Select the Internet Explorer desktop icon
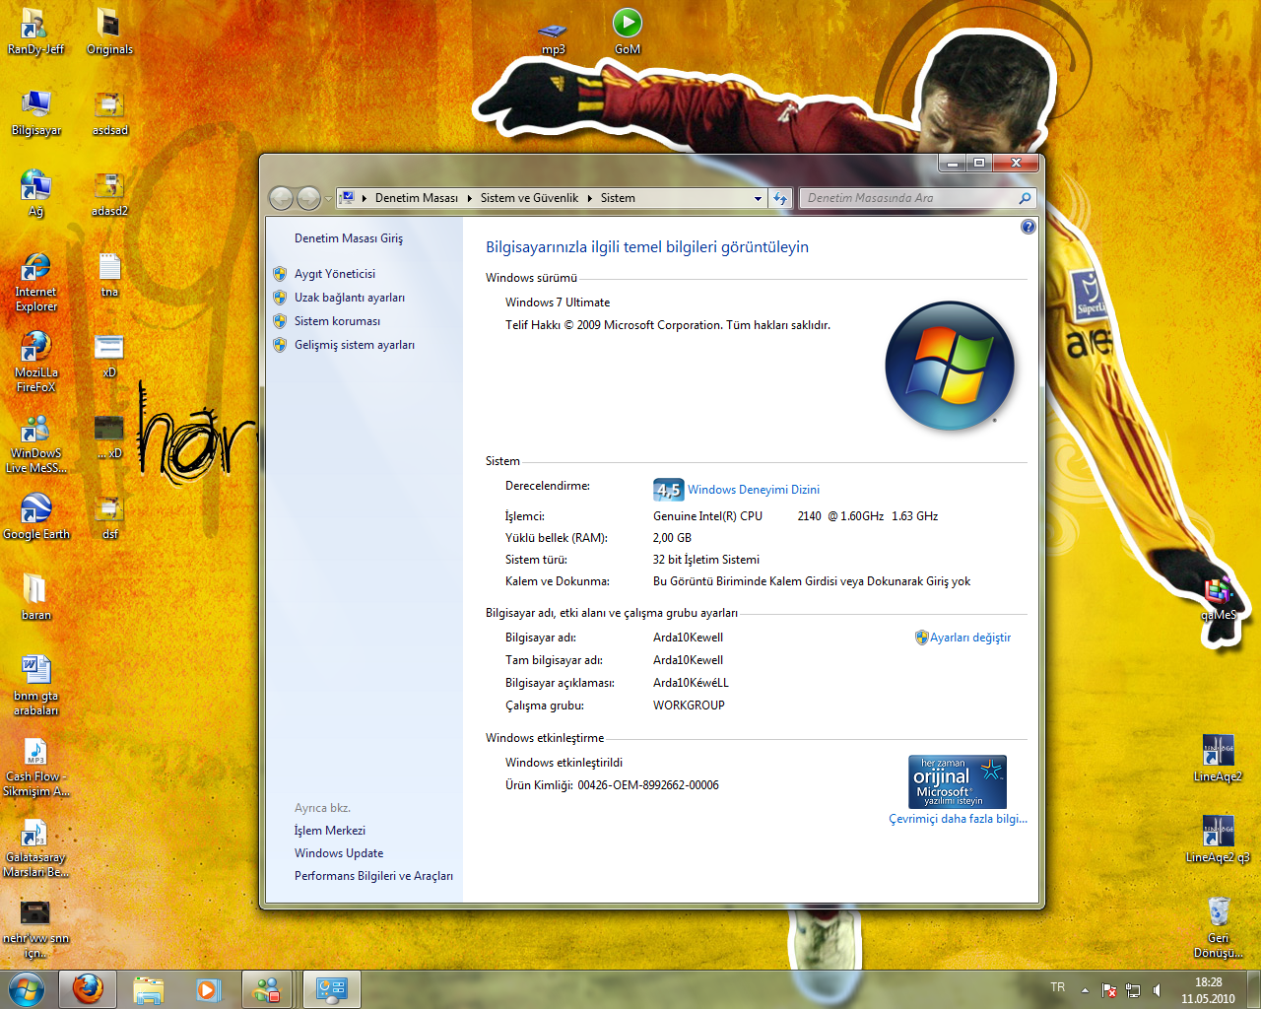The width and height of the screenshot is (1261, 1009). (x=35, y=282)
